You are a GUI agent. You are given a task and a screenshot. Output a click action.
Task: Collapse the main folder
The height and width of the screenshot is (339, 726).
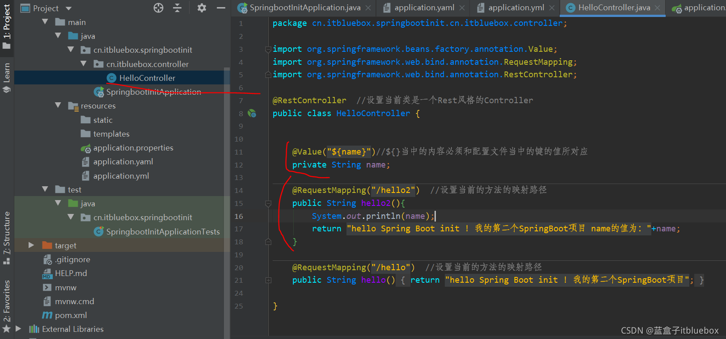[45, 22]
